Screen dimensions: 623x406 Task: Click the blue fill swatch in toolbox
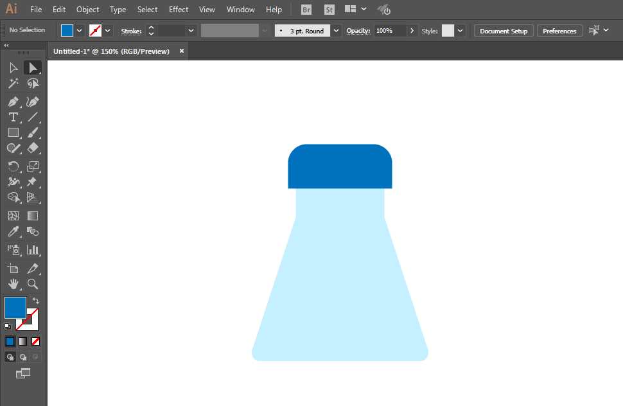tap(15, 308)
